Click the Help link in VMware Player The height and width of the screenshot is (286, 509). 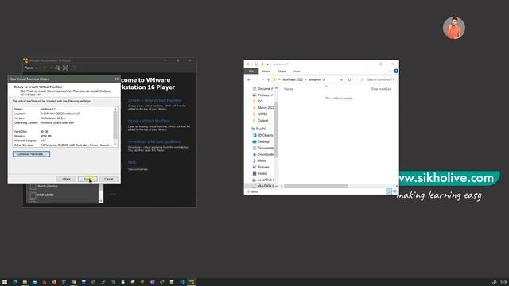pos(132,162)
